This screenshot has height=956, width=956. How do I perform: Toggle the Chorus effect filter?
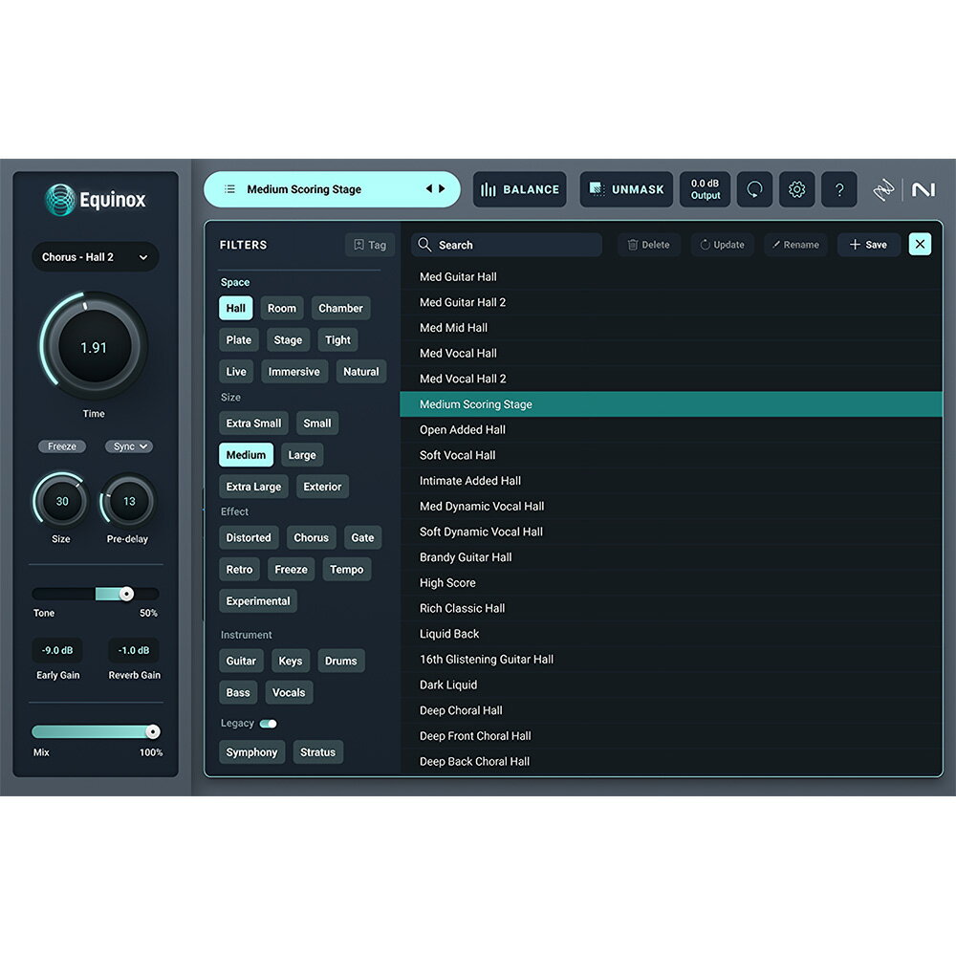coord(311,538)
